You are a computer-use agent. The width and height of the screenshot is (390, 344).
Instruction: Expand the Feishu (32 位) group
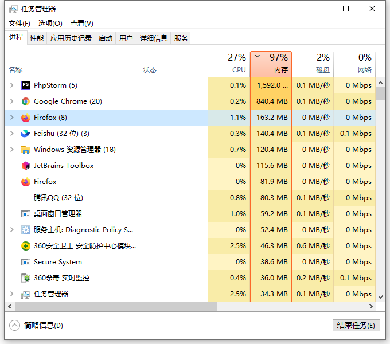(x=11, y=134)
